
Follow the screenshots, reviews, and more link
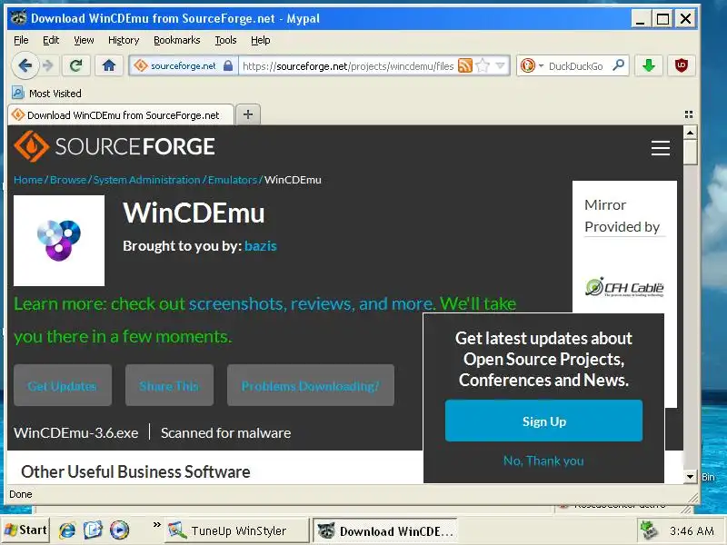pyautogui.click(x=312, y=304)
